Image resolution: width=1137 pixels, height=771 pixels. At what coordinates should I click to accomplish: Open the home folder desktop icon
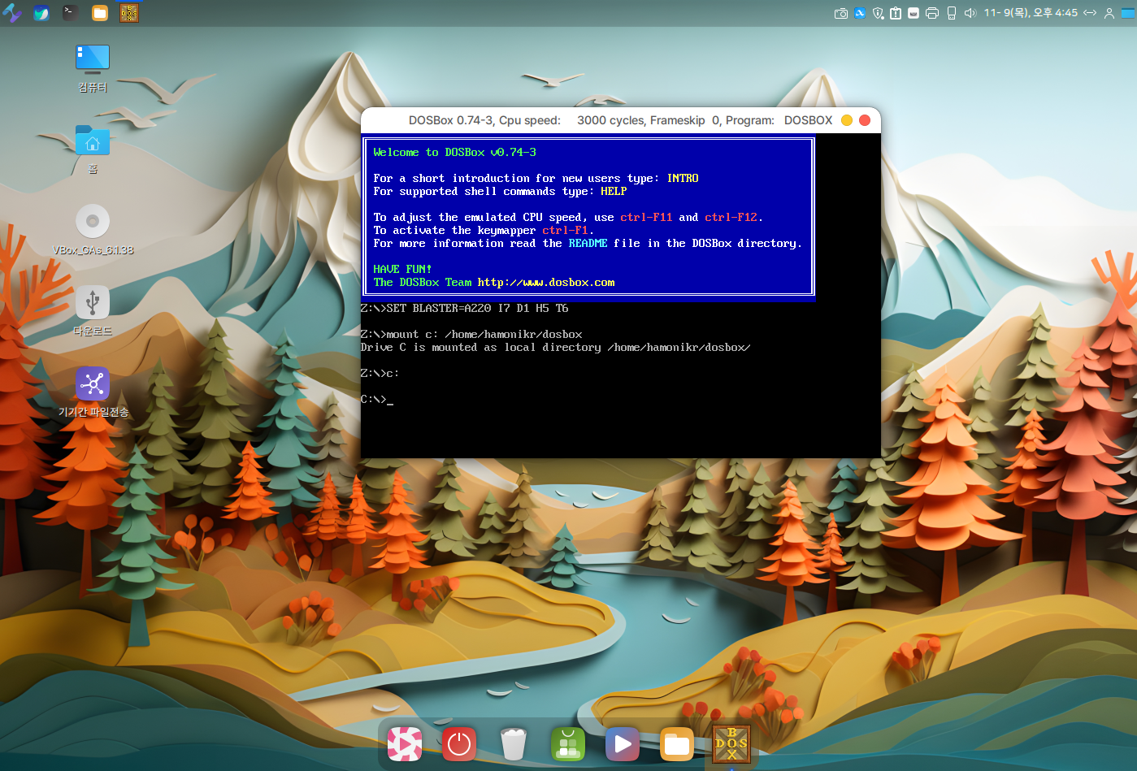click(x=93, y=141)
